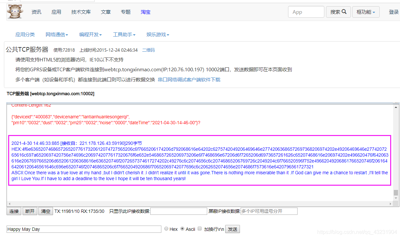
Task: Click the JSON deviceid 400083 line
Action: (x=71, y=117)
